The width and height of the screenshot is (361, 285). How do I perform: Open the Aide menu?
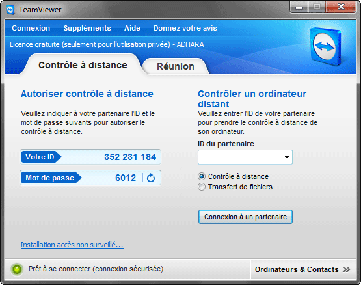click(x=133, y=28)
